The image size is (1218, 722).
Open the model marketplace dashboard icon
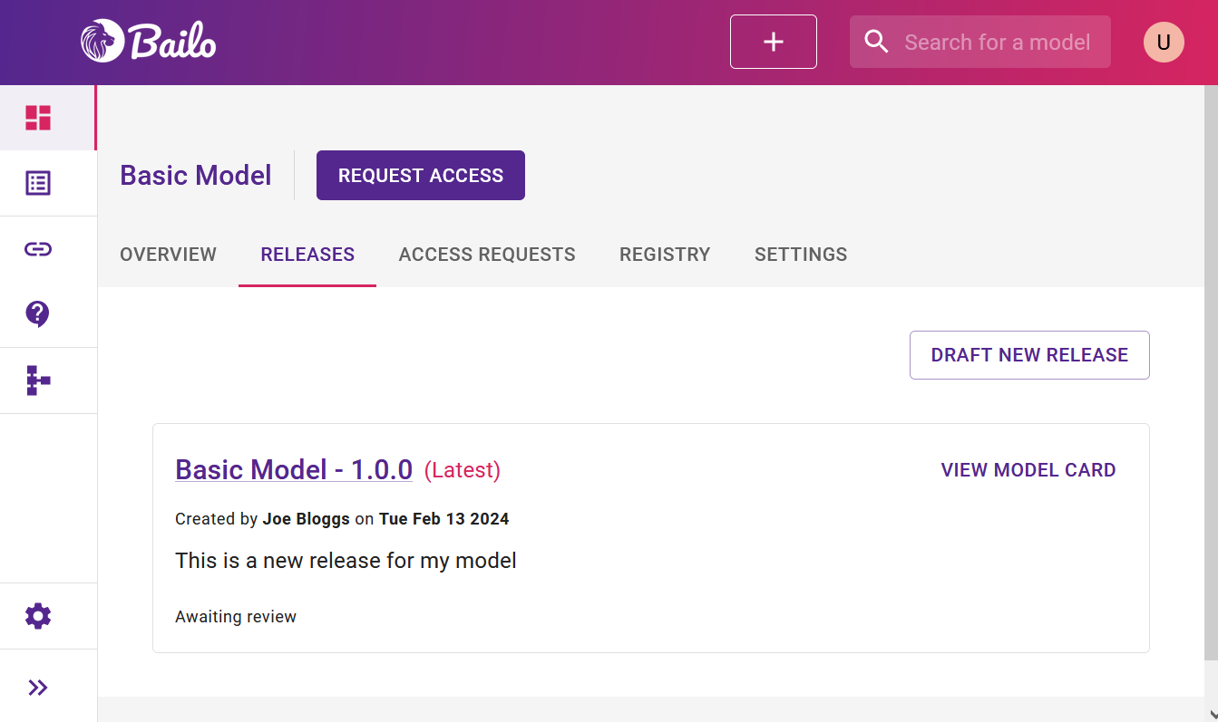coord(37,117)
